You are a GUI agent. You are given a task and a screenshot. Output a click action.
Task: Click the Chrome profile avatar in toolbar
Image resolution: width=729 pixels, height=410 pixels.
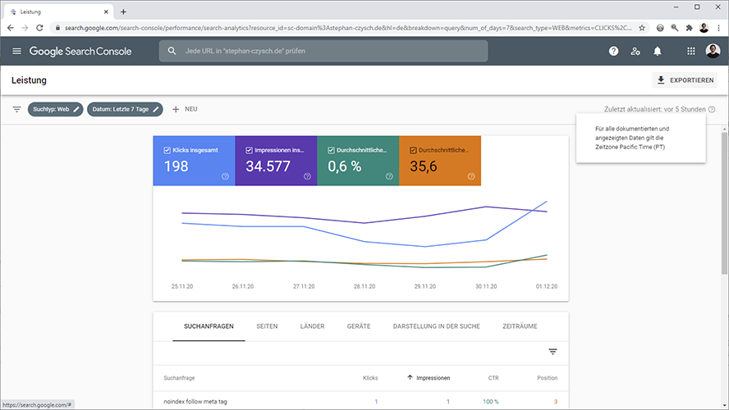(x=704, y=28)
